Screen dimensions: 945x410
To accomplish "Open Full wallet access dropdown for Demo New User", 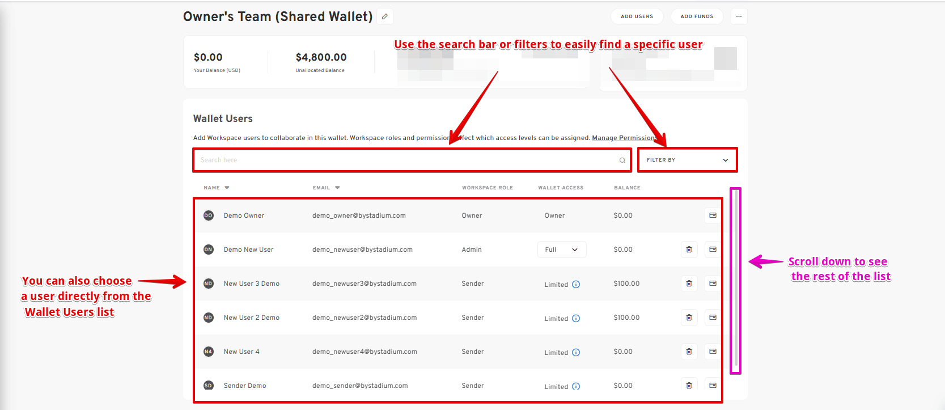I will [561, 250].
